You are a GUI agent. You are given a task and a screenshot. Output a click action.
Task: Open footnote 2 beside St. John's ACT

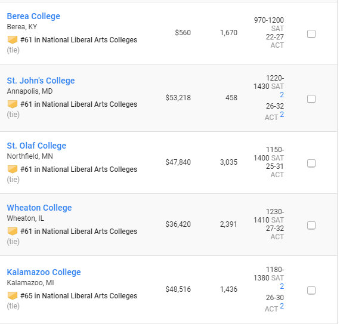tap(282, 115)
